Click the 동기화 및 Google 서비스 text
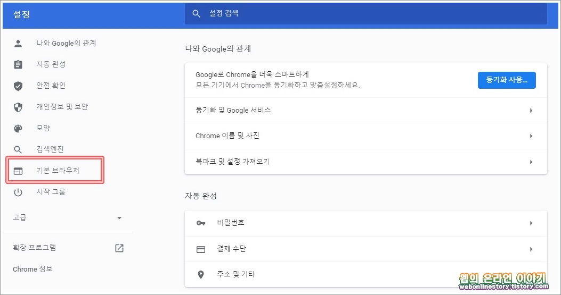 (233, 110)
